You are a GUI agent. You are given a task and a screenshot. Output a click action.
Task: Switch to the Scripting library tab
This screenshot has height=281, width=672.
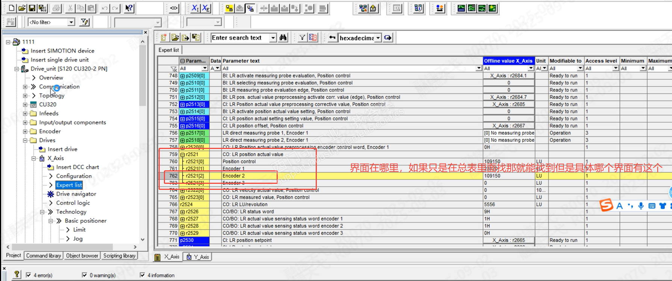(119, 255)
